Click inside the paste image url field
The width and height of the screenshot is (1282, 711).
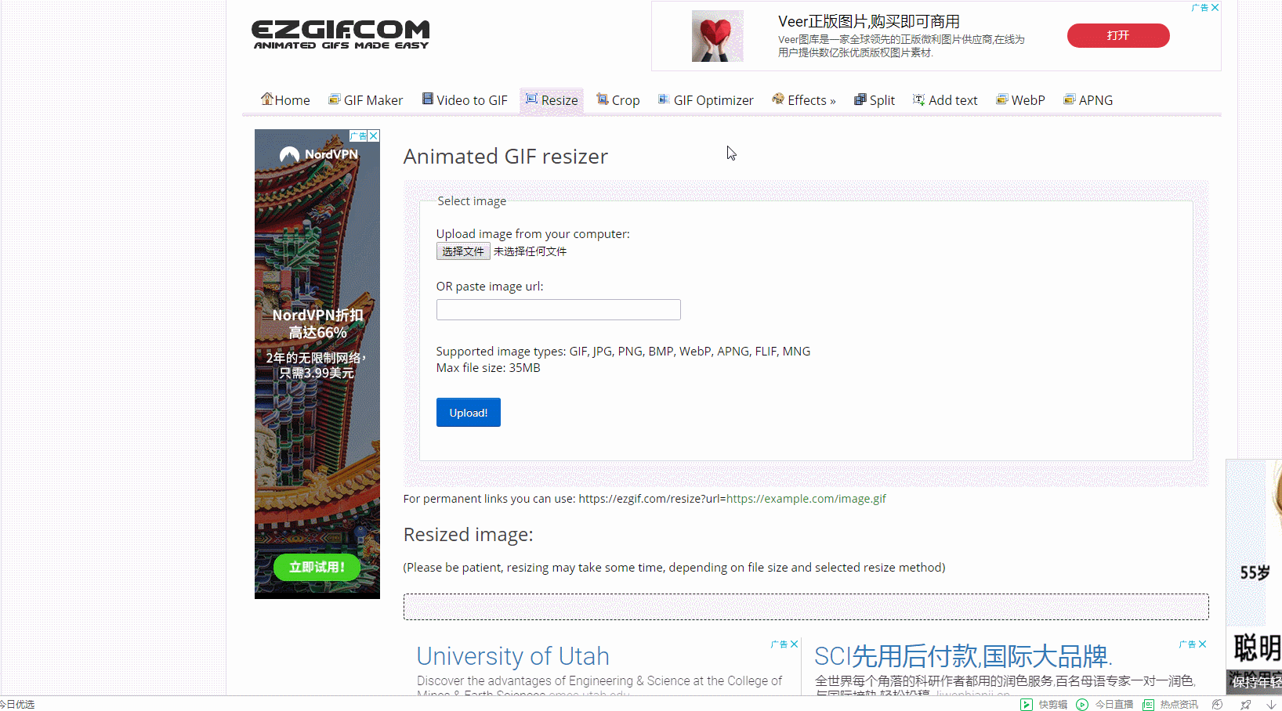tap(558, 309)
